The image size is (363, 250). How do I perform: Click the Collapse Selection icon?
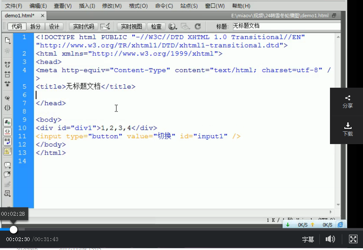tap(7, 75)
